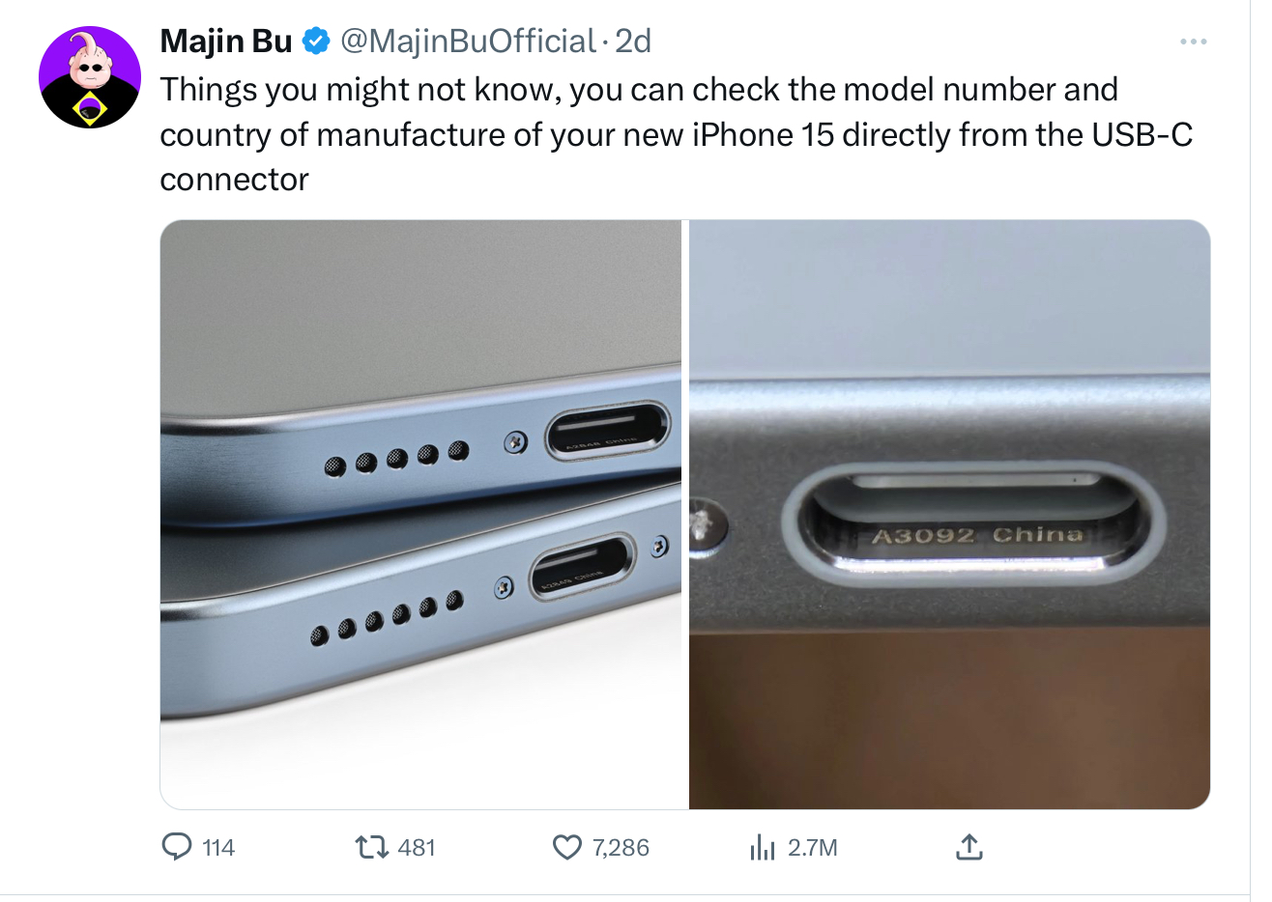Click the A3092 China engraving in photo
Image resolution: width=1272 pixels, height=902 pixels.
[976, 535]
